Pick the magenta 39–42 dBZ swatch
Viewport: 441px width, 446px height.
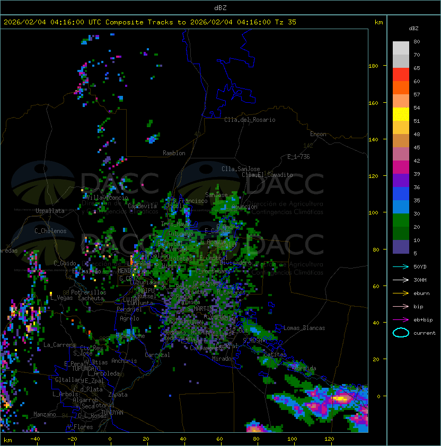401,167
